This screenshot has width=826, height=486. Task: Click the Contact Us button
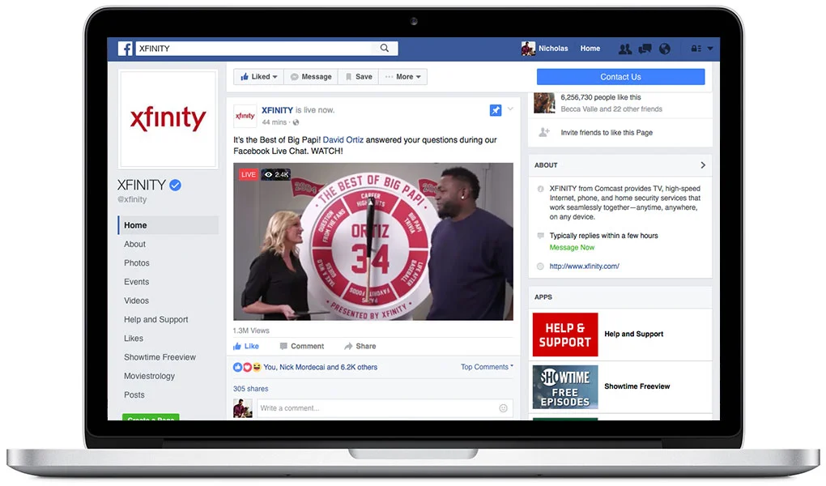point(620,77)
